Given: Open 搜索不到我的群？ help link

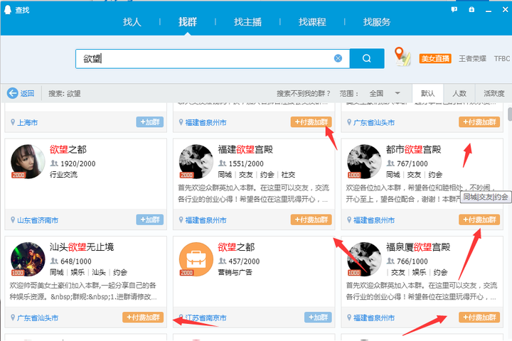Looking at the screenshot, I should (304, 94).
